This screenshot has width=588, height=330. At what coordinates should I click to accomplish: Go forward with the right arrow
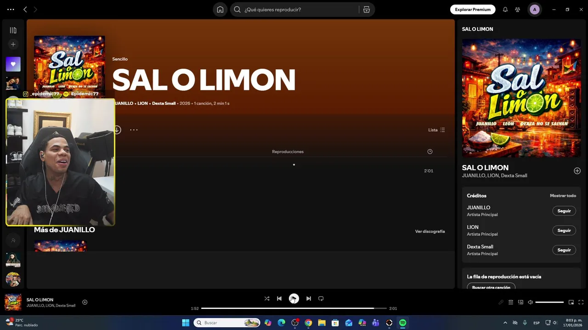(35, 9)
